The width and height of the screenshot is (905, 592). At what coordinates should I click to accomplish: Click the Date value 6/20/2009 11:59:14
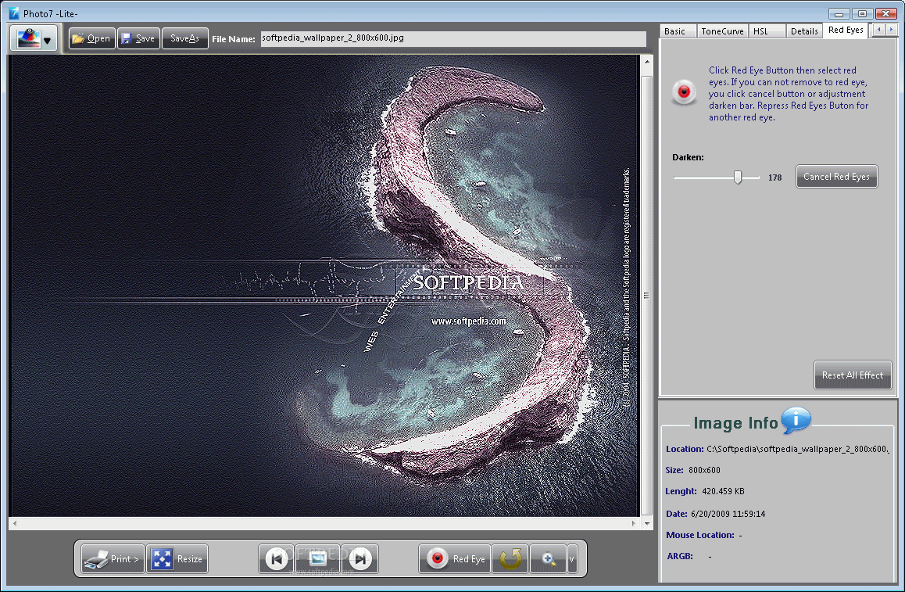point(728,514)
